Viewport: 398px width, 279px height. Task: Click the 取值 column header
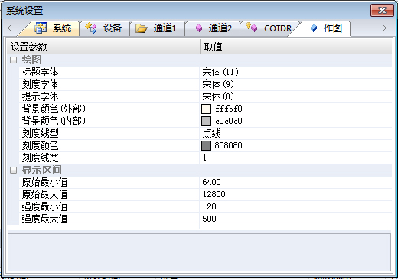[296, 47]
